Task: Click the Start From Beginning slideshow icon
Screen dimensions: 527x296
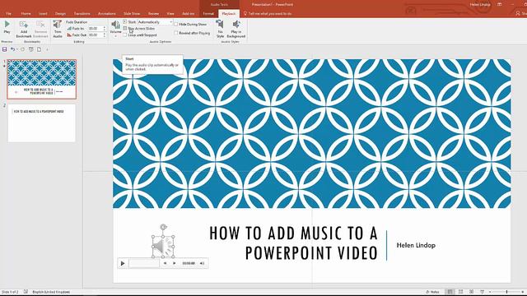Action: pos(31,49)
